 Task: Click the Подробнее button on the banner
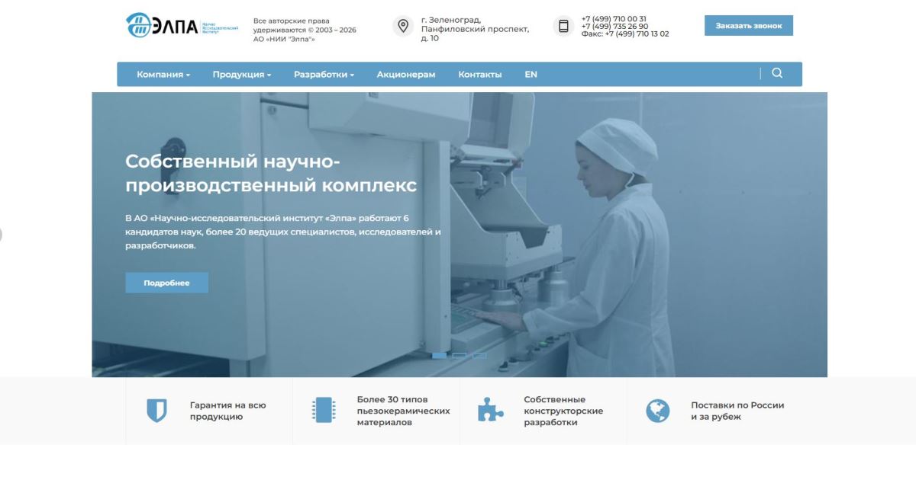pos(166,283)
